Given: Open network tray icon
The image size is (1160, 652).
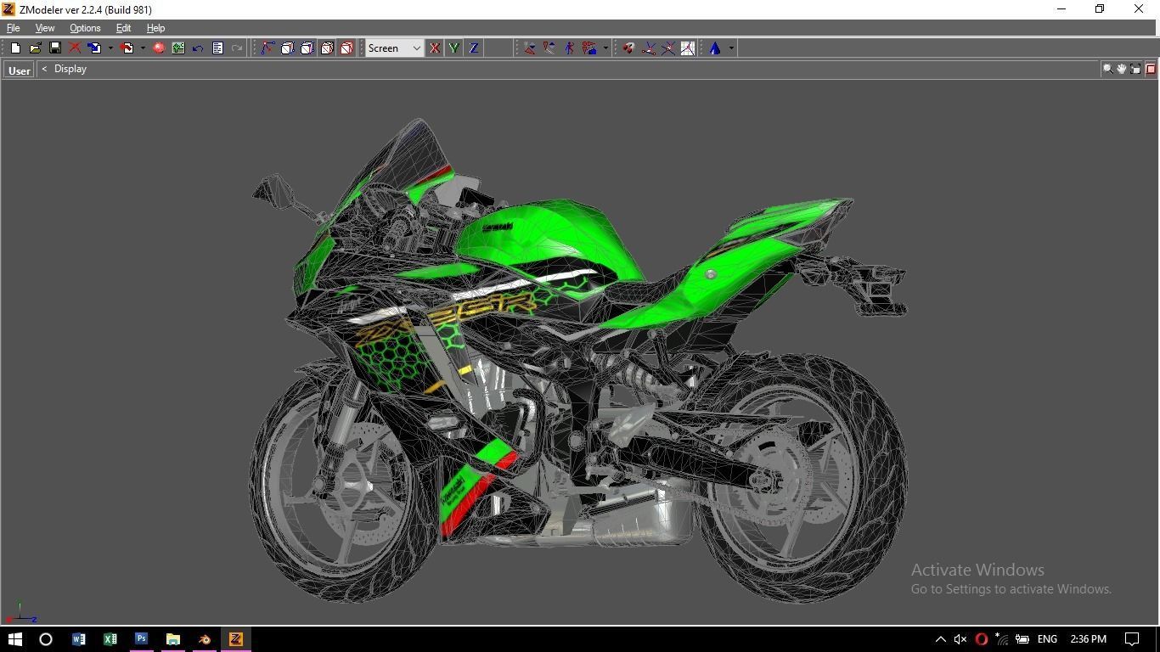Looking at the screenshot, I should click(1002, 639).
